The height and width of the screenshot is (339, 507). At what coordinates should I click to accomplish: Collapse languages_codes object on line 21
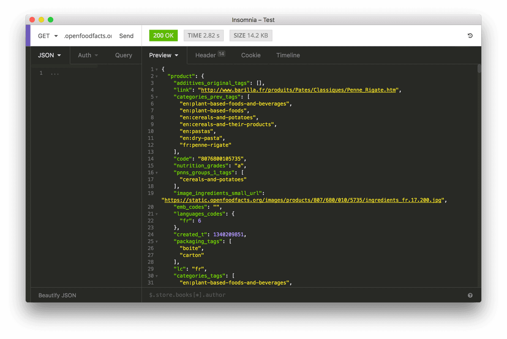pos(157,214)
